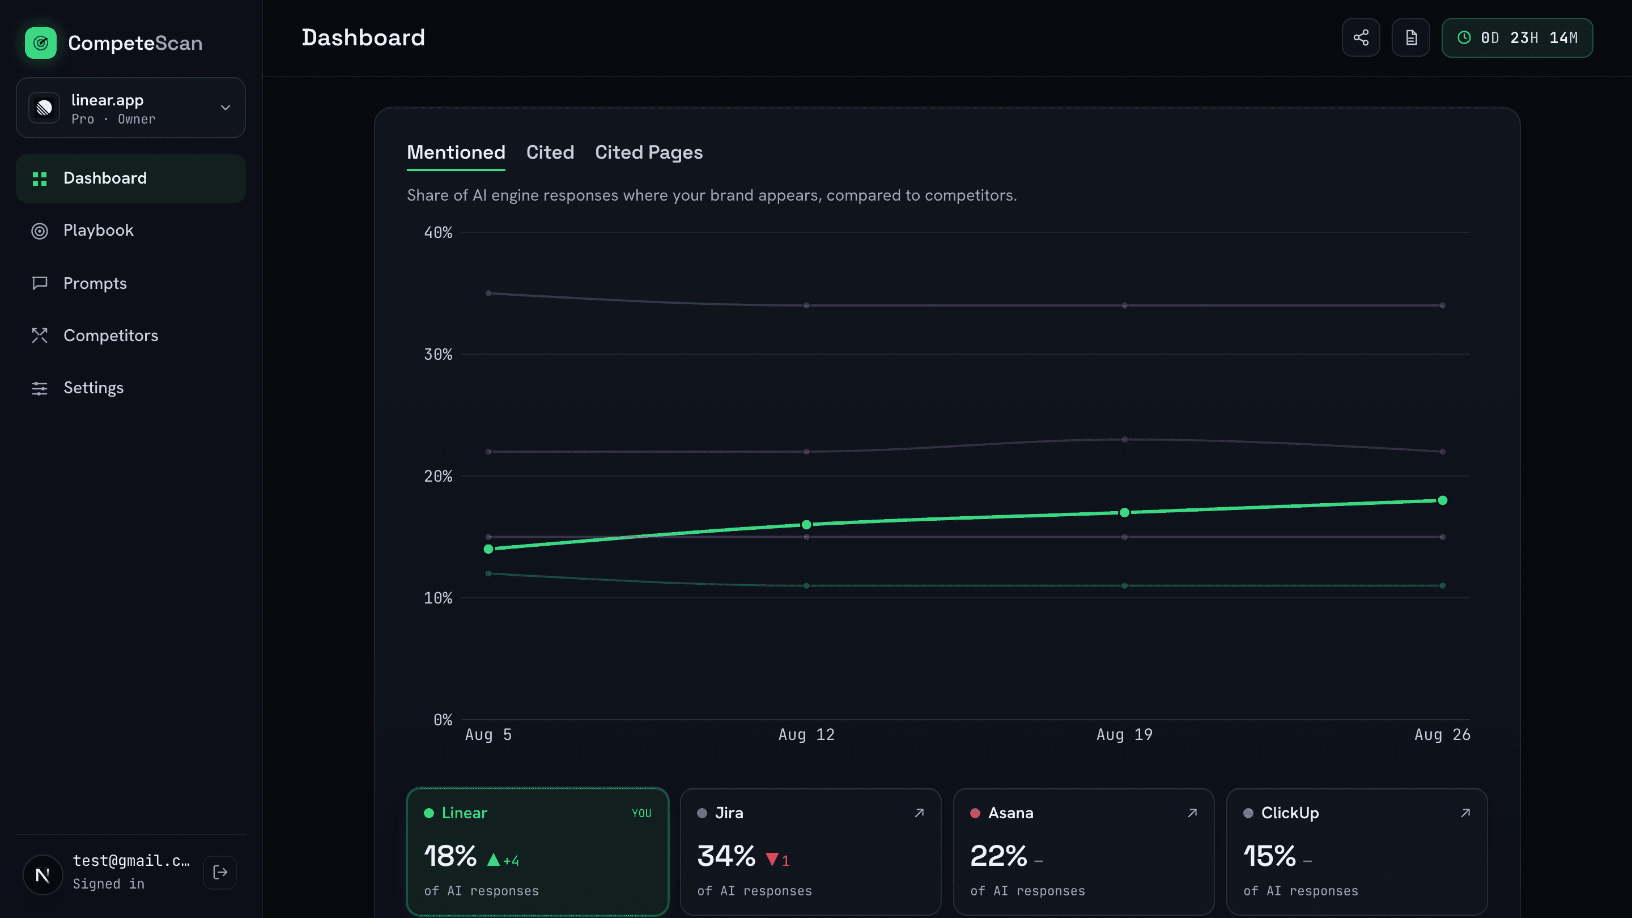The height and width of the screenshot is (918, 1632).
Task: Click the red Asana color dot
Action: 975,814
